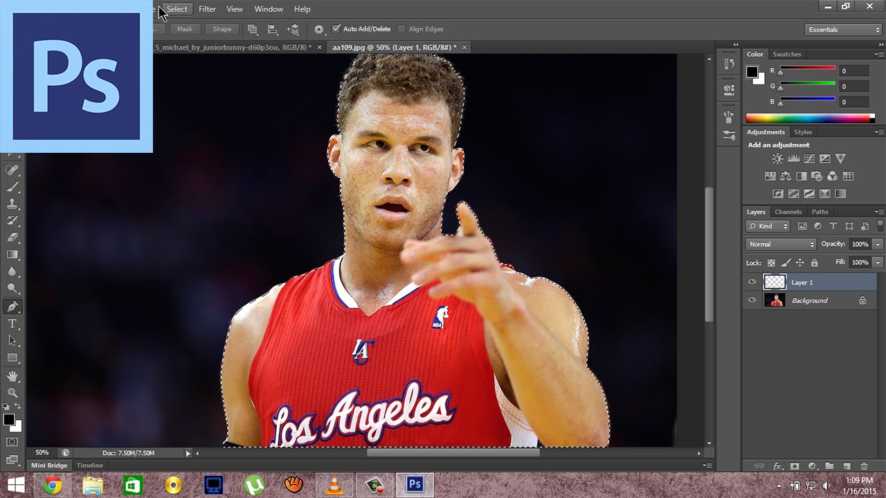Screen dimensions: 886x498
Task: Click the Shape button in options bar
Action: 222,29
